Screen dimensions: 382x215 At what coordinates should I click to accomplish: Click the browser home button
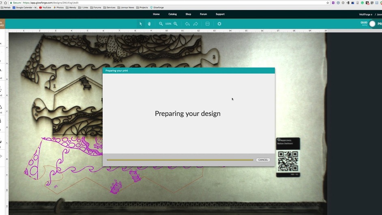(x=5, y=3)
